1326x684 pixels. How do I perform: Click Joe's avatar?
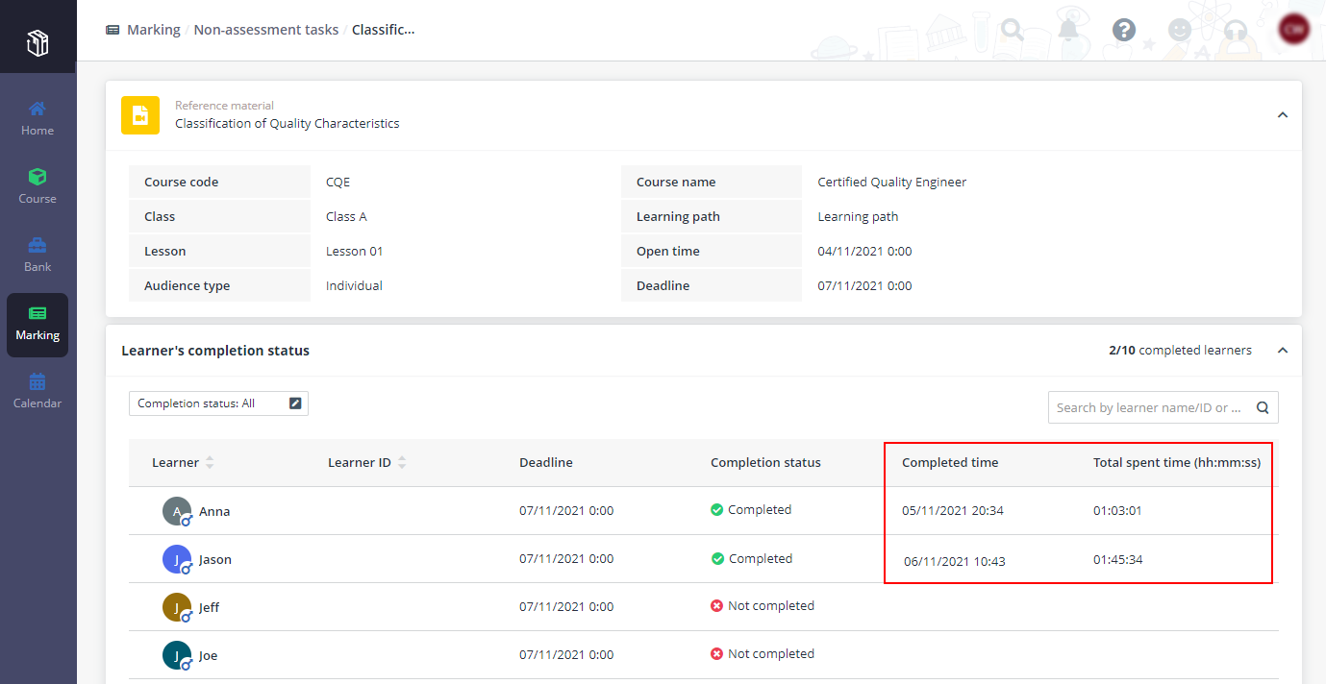(x=177, y=655)
